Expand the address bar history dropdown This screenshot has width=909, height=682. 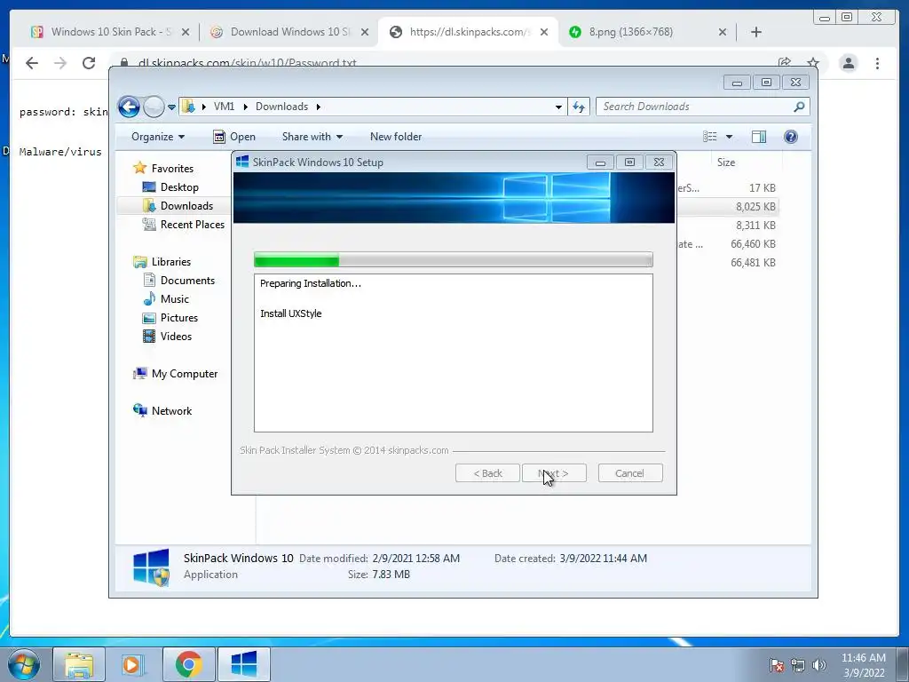[558, 107]
